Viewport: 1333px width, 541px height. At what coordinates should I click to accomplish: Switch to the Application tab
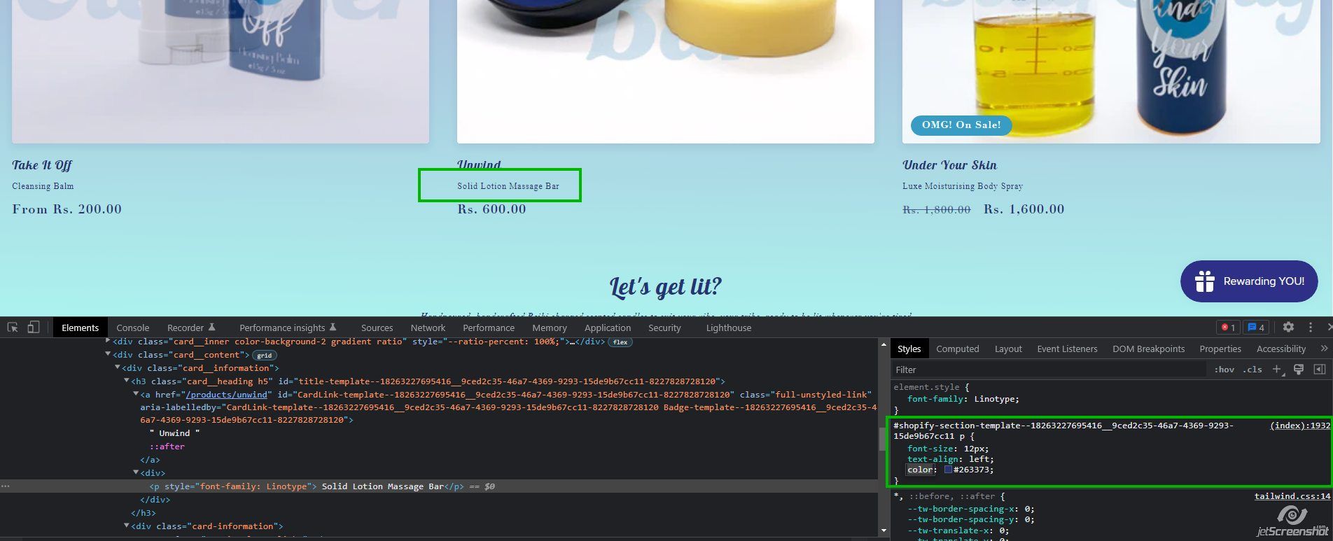tap(608, 328)
